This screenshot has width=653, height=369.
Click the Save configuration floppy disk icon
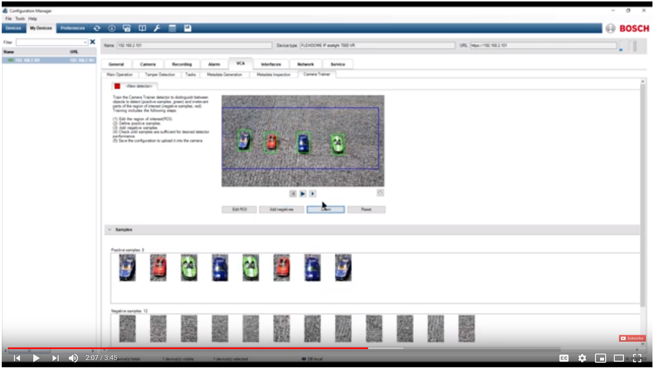[187, 28]
